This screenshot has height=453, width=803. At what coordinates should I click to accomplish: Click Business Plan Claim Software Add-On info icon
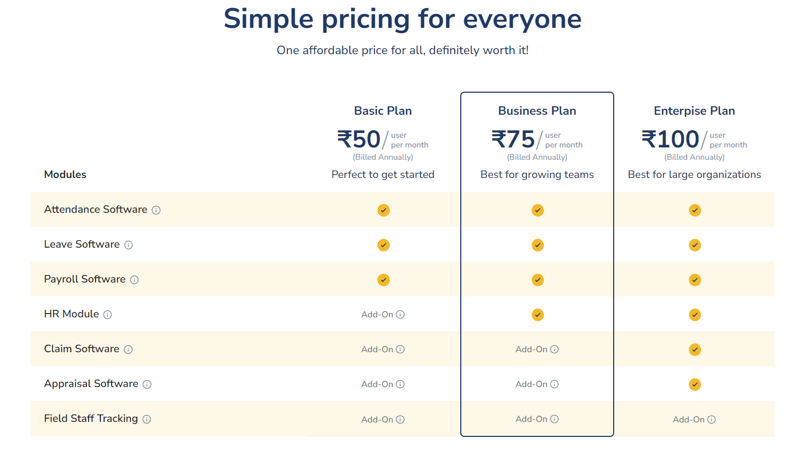555,350
